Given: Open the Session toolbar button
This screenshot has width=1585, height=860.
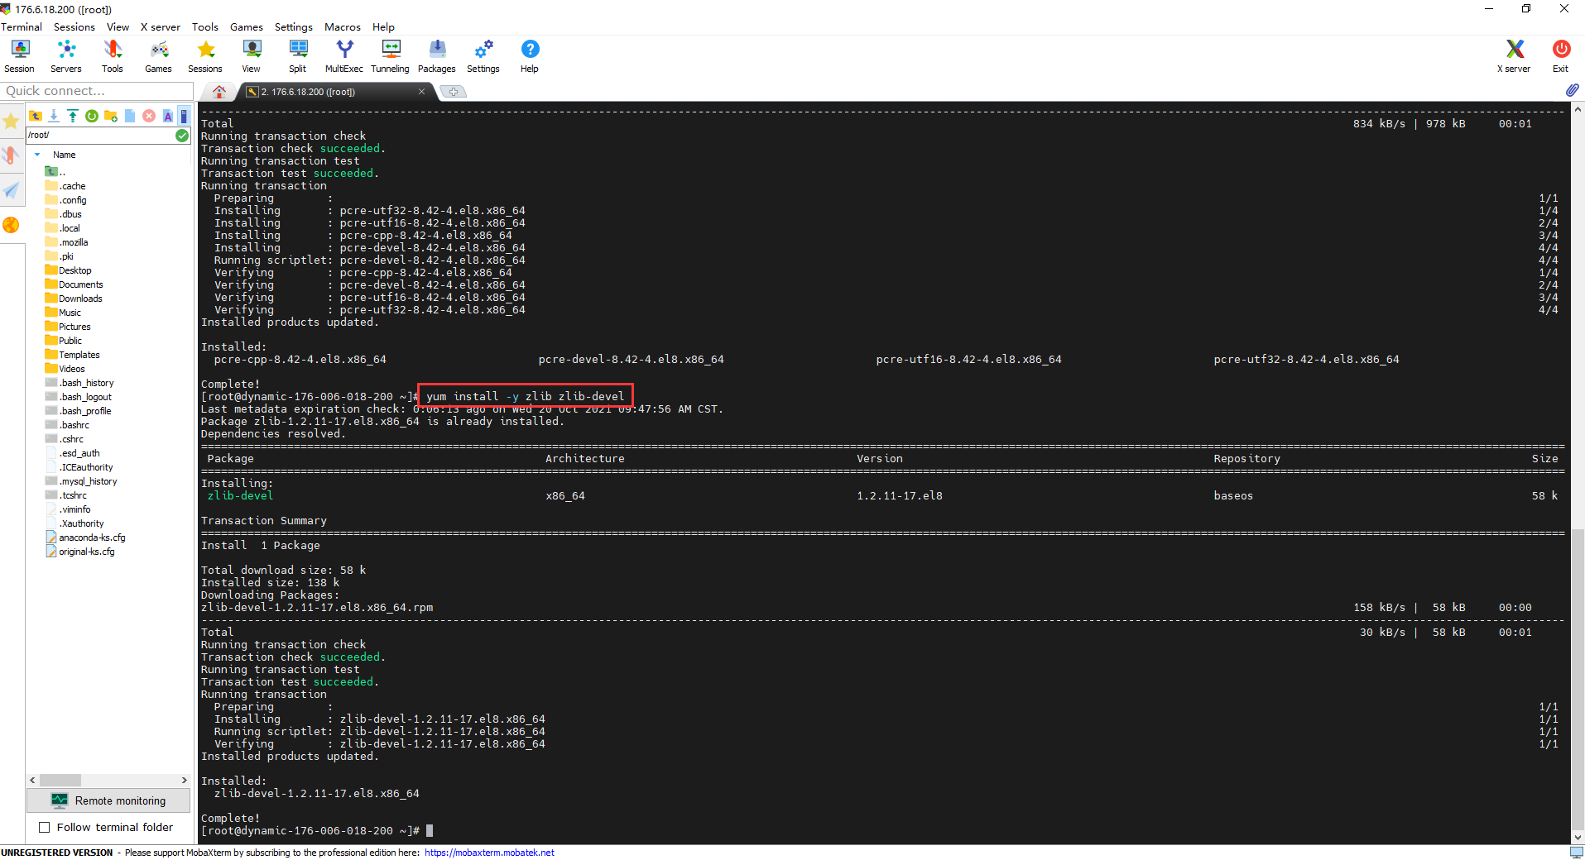Looking at the screenshot, I should 20,56.
